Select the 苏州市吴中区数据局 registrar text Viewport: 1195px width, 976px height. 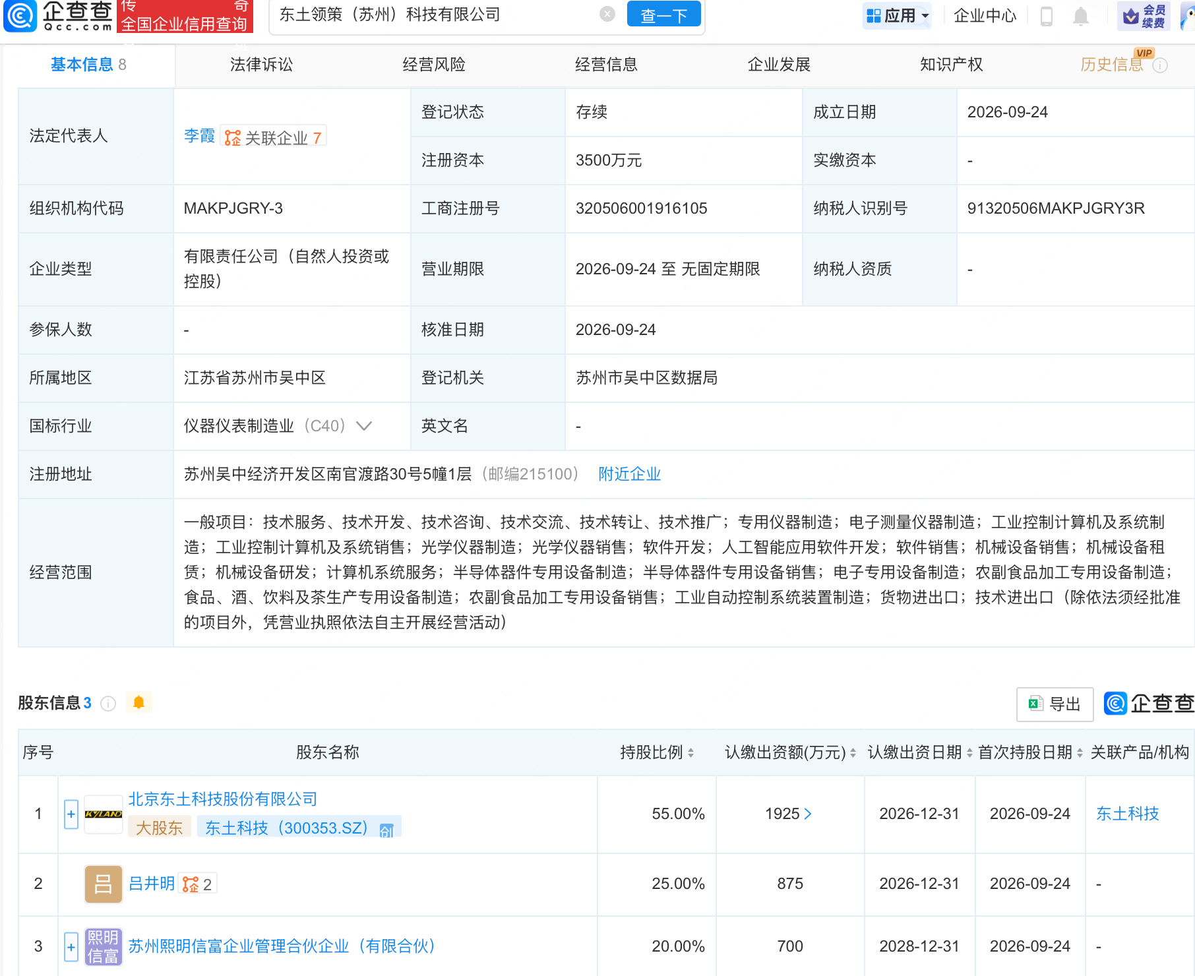coord(646,378)
